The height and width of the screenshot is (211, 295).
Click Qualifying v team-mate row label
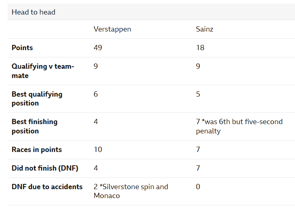[x=43, y=71]
